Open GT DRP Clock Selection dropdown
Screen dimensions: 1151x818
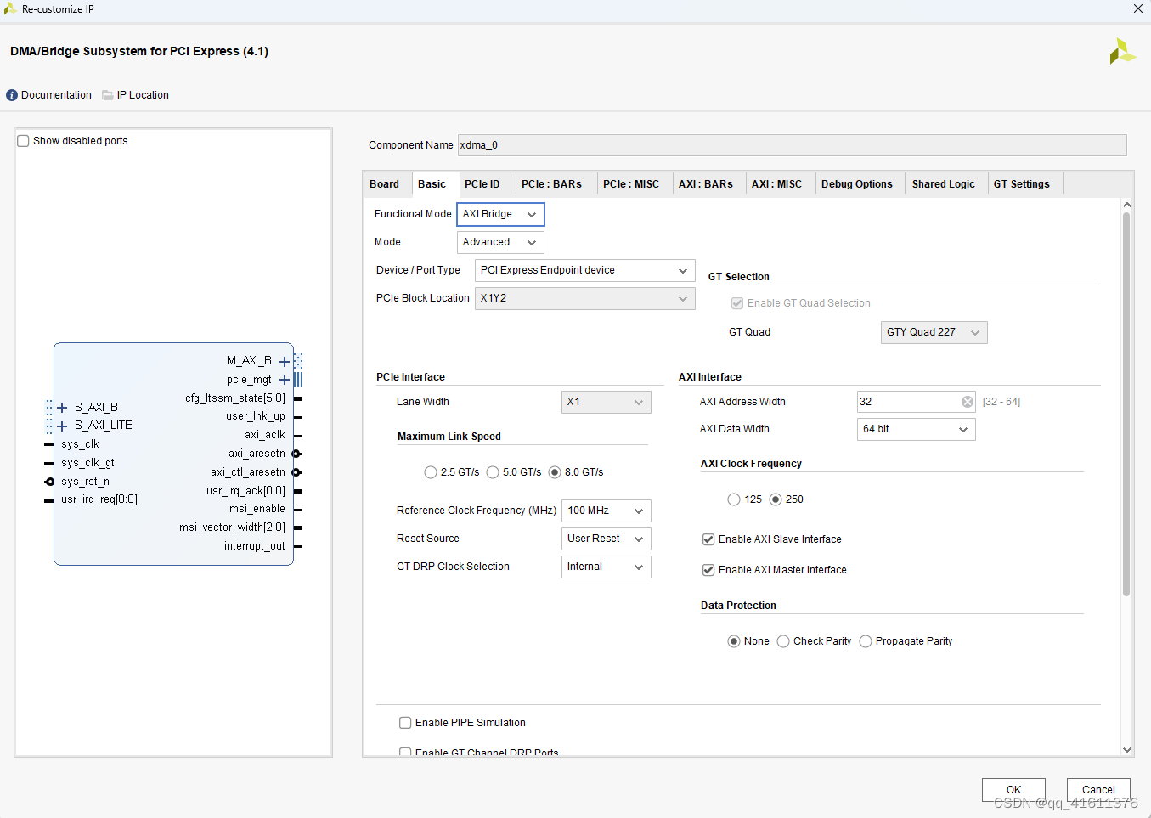click(606, 567)
